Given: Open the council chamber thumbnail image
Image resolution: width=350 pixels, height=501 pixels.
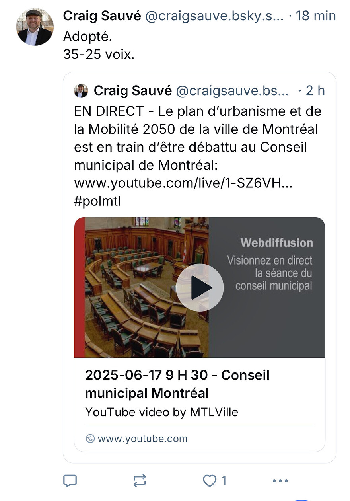Looking at the screenshot, I should click(147, 287).
